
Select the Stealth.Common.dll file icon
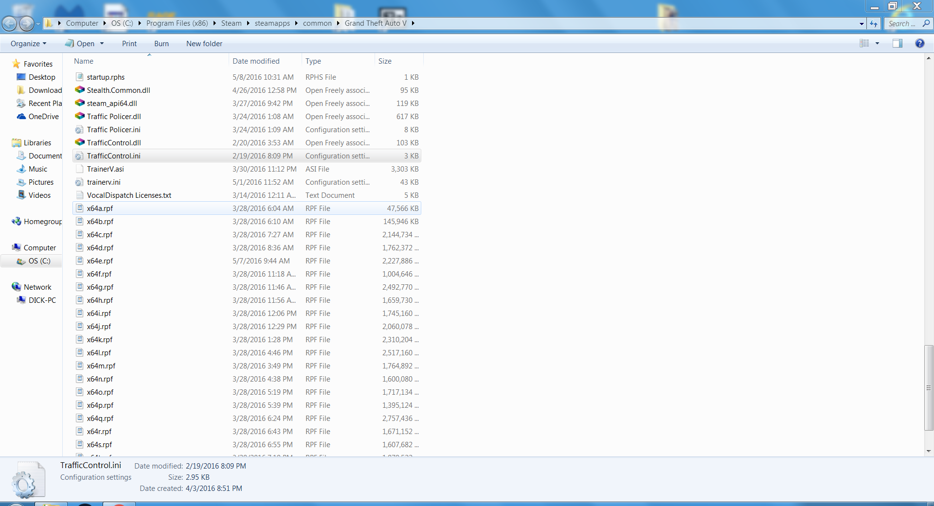[80, 90]
